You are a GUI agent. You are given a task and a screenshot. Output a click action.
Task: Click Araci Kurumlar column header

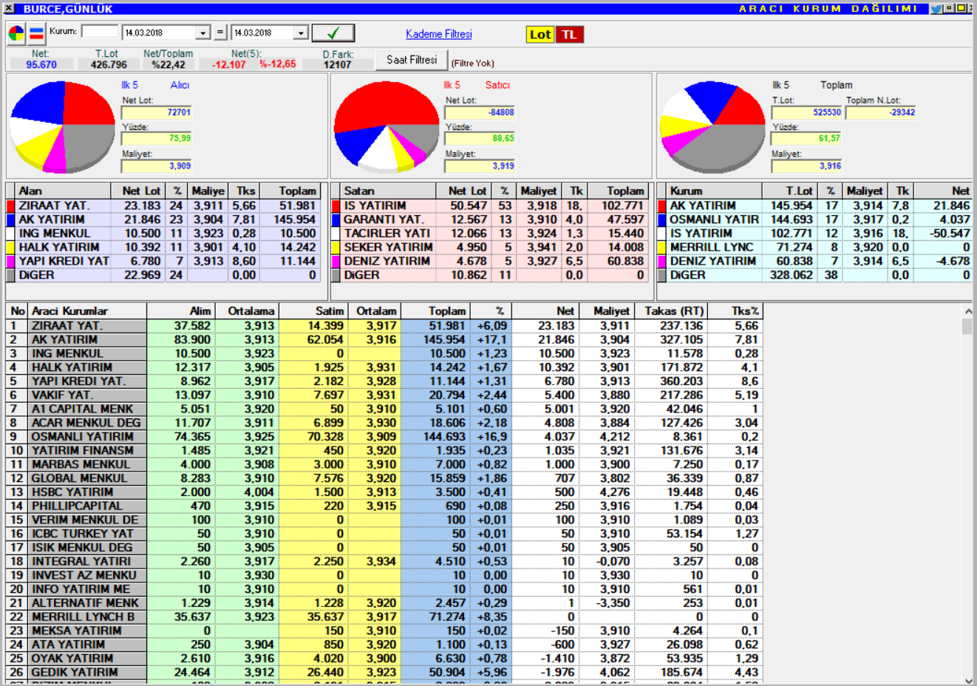coord(87,311)
